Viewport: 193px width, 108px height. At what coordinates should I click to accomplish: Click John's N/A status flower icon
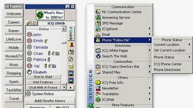[x=29, y=35]
